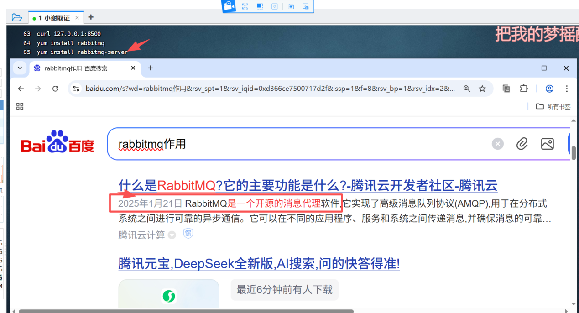Click the Chrome address bar URL
This screenshot has height=313, width=579.
pos(270,89)
